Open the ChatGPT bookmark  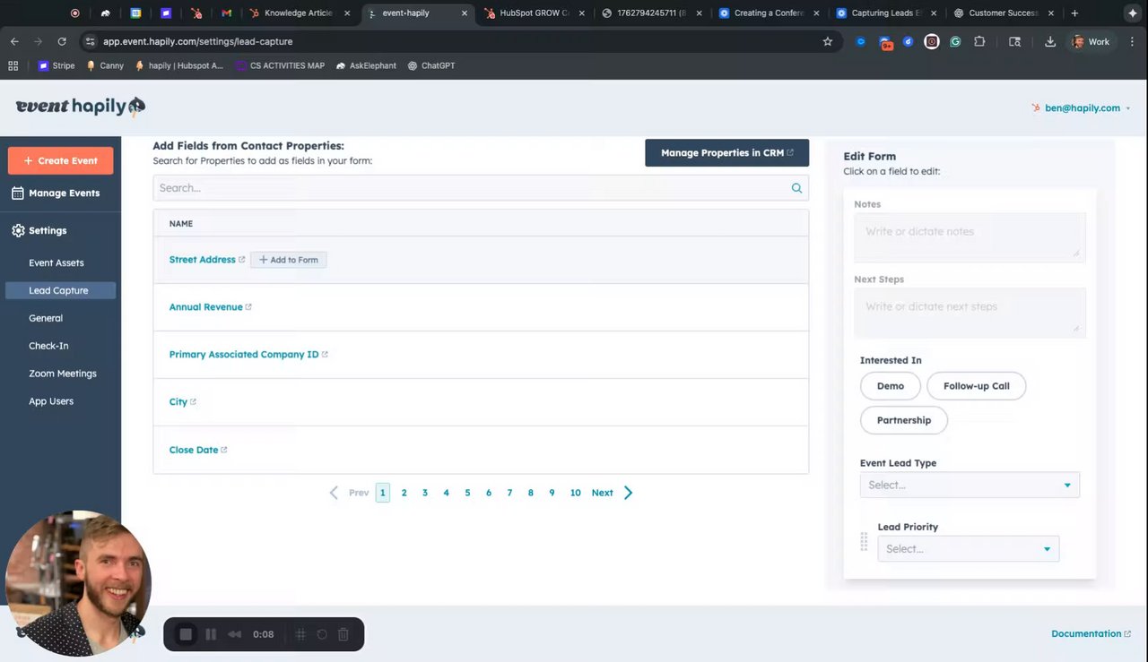[431, 65]
